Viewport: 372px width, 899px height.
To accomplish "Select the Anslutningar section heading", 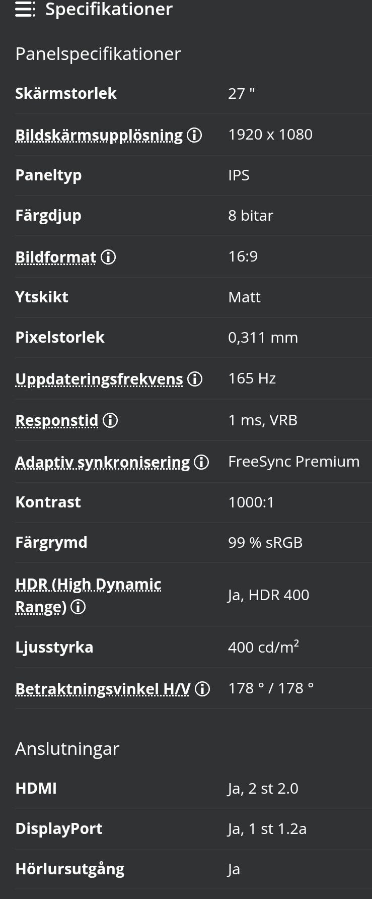I will click(67, 749).
